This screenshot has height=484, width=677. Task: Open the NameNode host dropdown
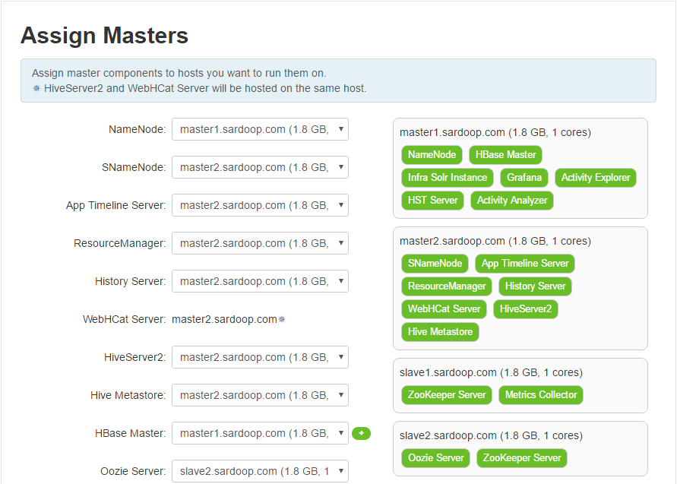[x=260, y=129]
